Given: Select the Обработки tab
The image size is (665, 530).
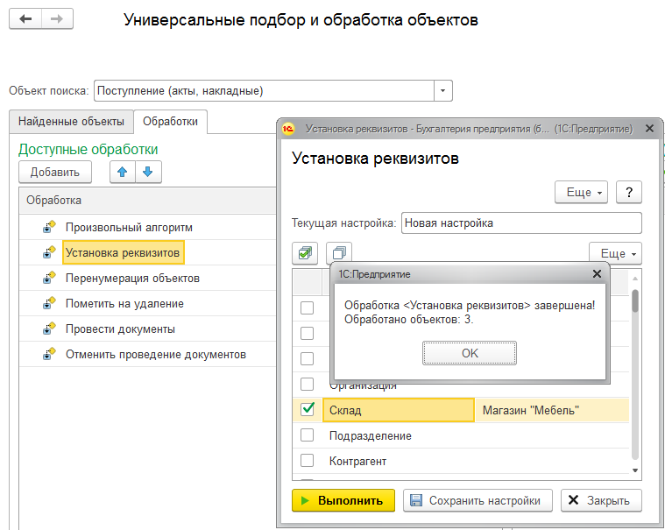Looking at the screenshot, I should (170, 122).
